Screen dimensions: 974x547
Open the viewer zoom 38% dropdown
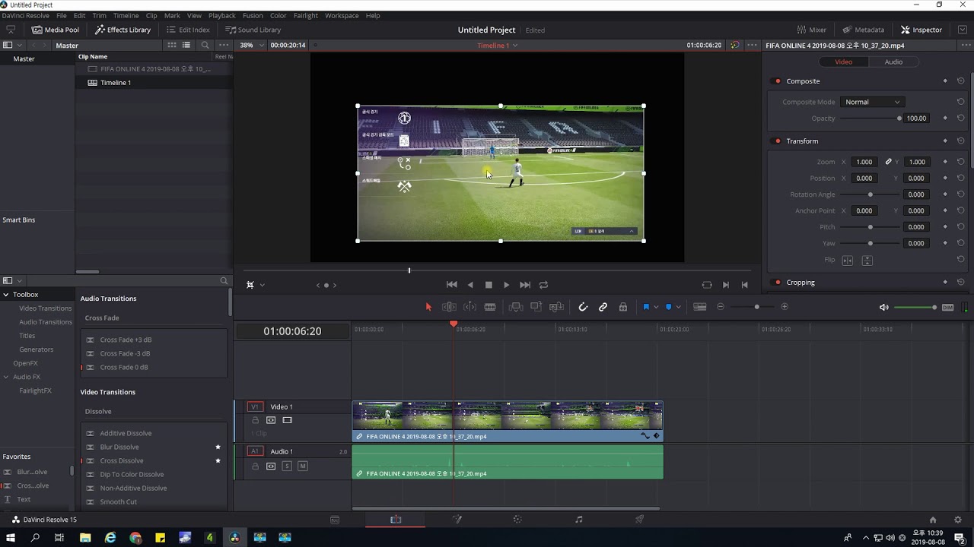click(x=250, y=45)
